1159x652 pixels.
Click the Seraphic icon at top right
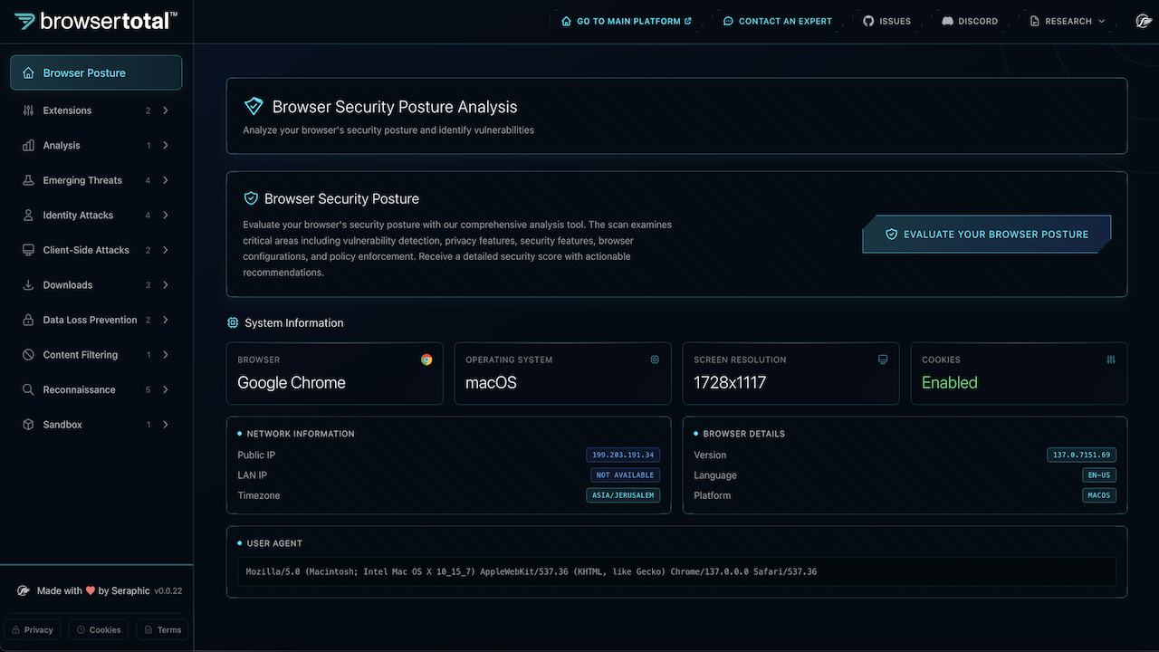click(x=1144, y=21)
